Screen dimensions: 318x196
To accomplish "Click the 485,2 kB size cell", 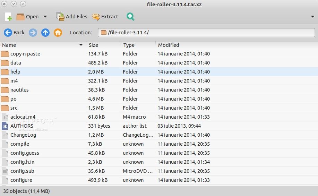I will 98,63.
